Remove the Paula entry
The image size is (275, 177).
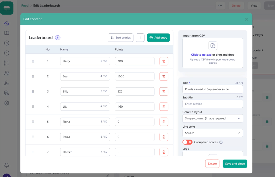point(164,137)
